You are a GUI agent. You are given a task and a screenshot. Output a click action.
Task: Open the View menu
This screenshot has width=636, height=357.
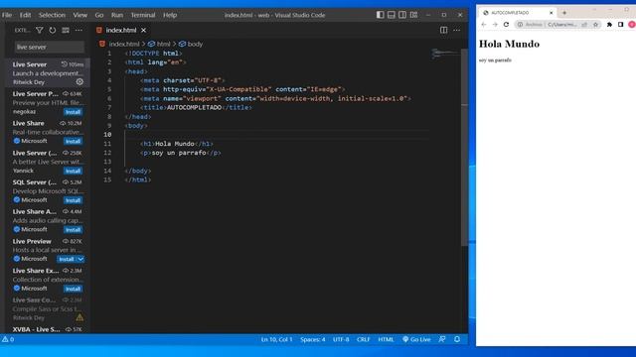pos(79,15)
